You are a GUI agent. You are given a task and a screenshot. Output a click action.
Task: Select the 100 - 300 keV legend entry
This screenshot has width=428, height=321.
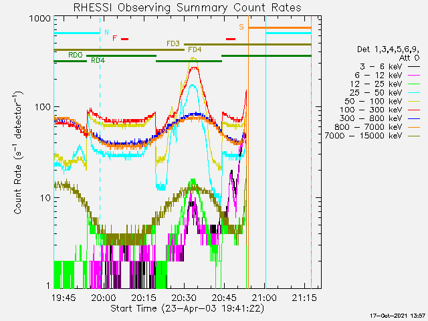click(380, 110)
